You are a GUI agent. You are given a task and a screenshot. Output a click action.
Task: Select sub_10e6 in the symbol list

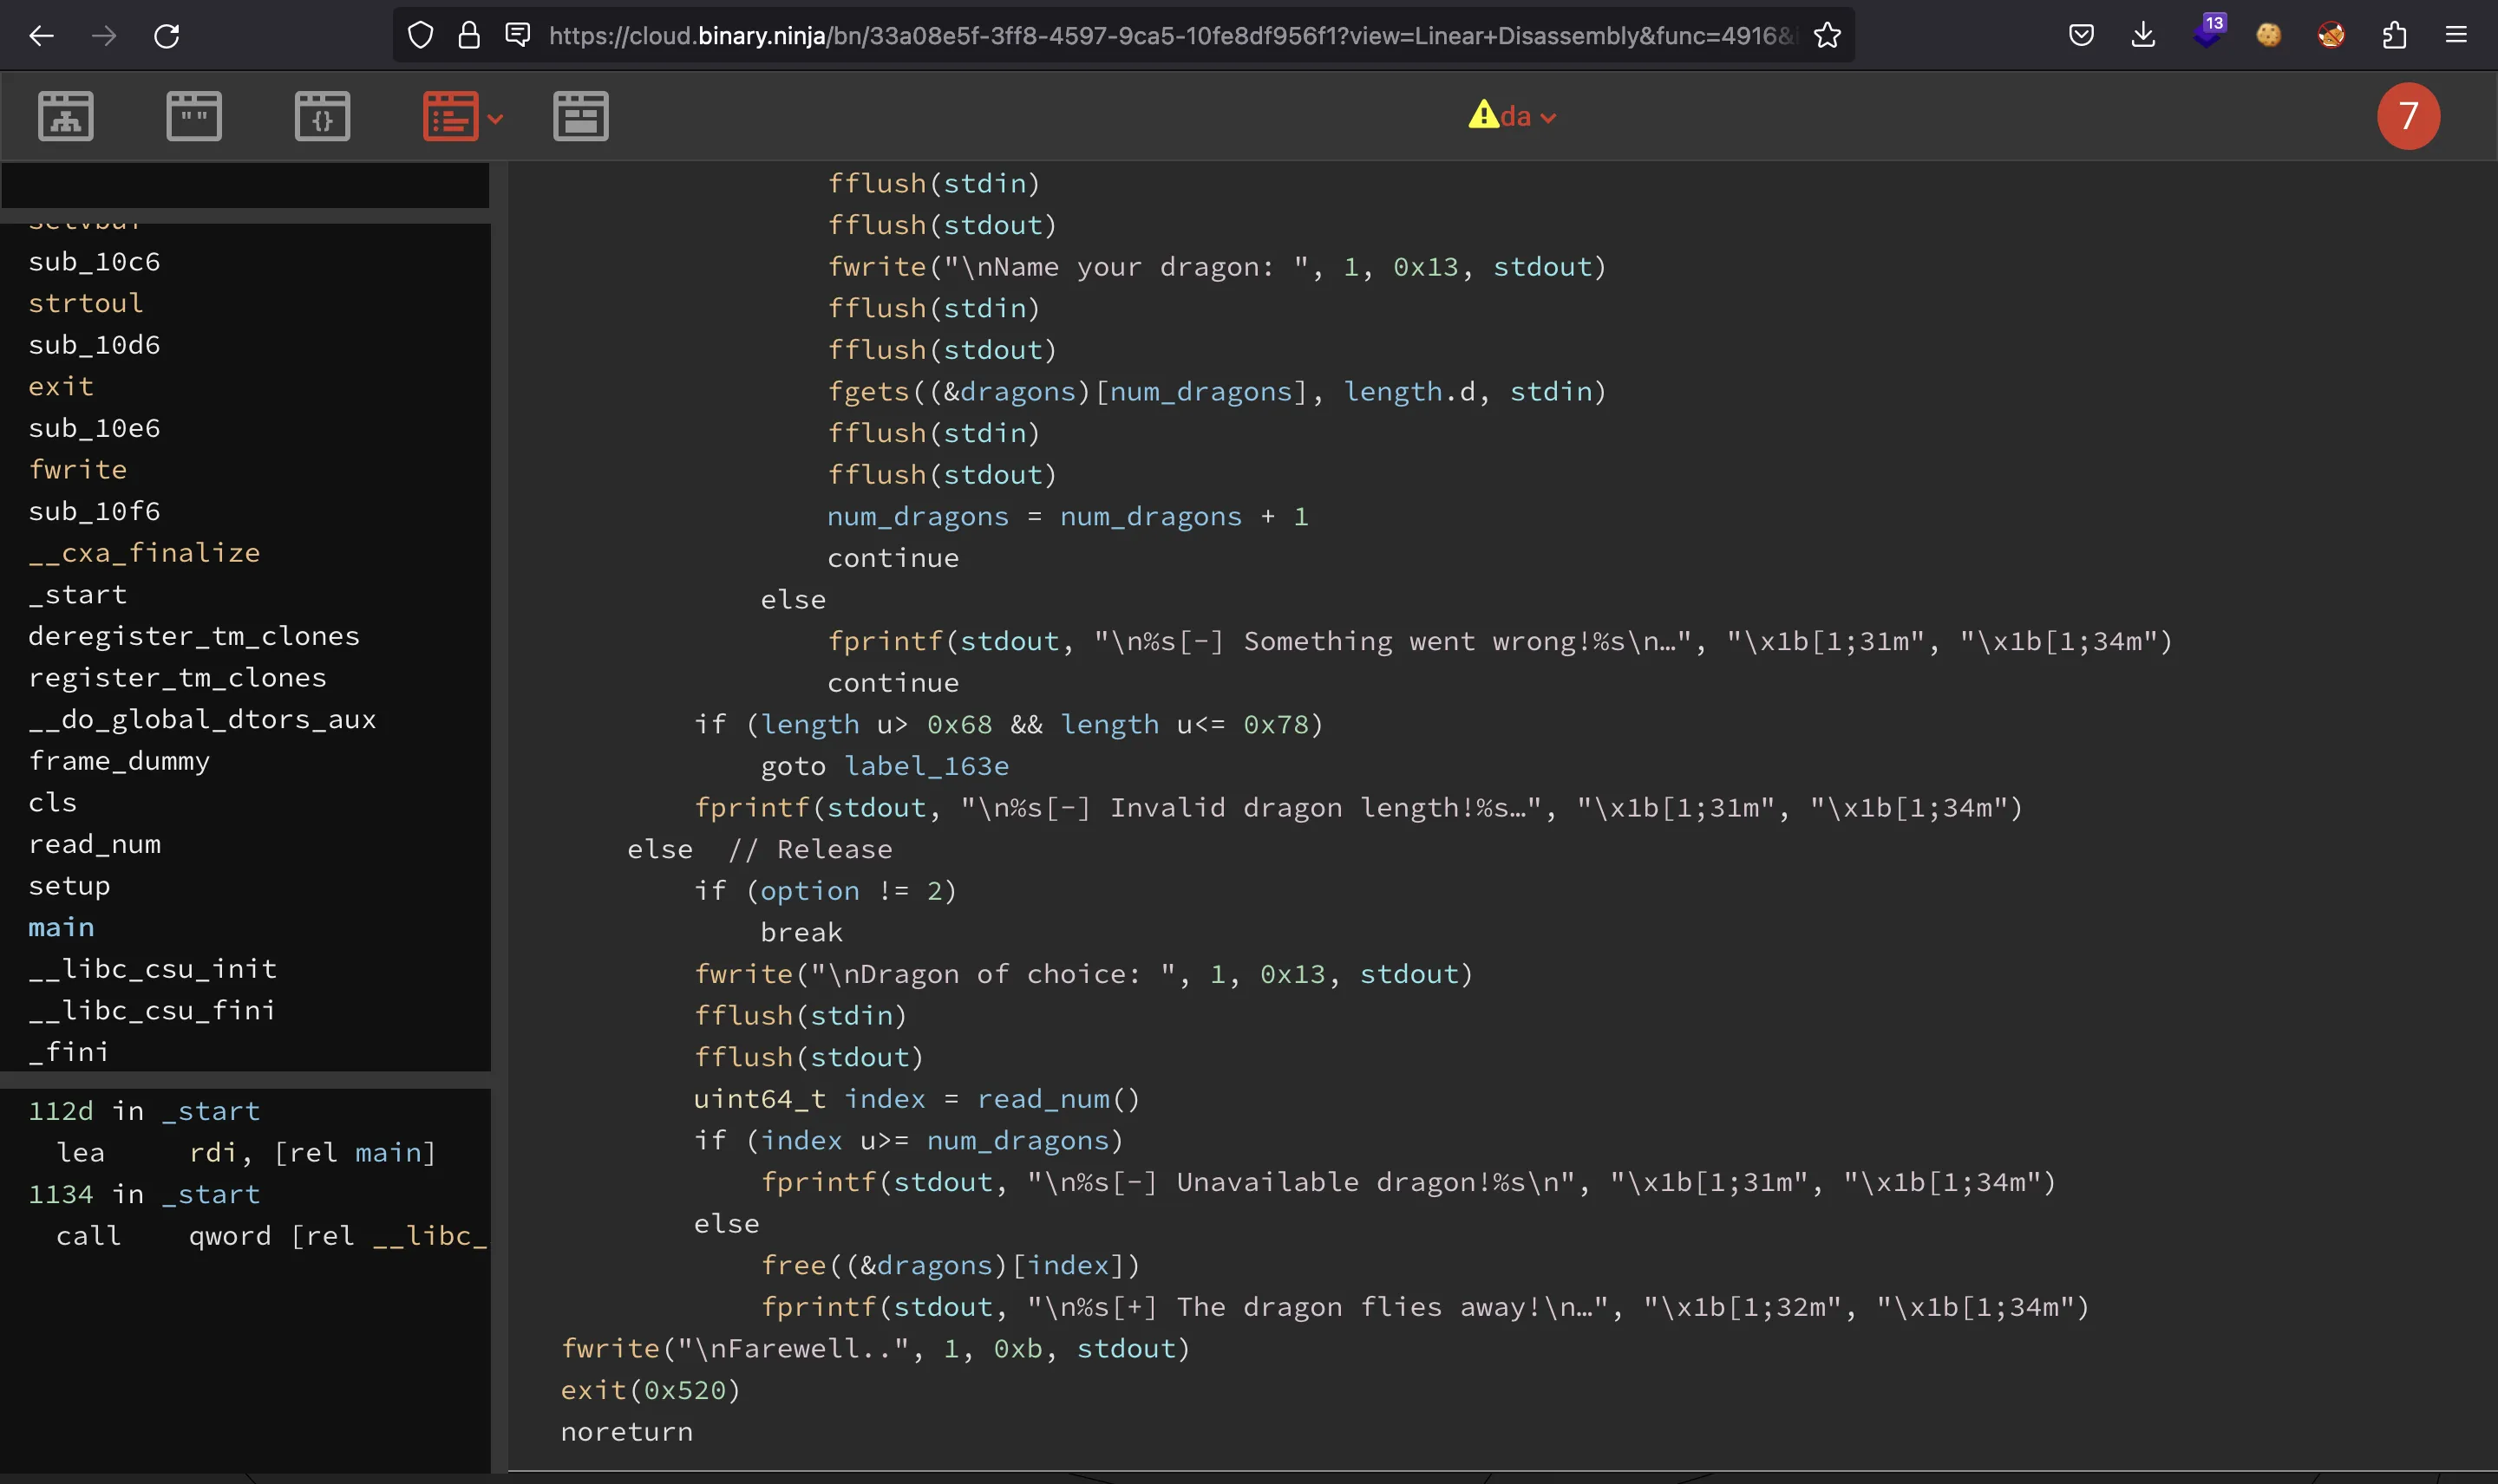(94, 428)
